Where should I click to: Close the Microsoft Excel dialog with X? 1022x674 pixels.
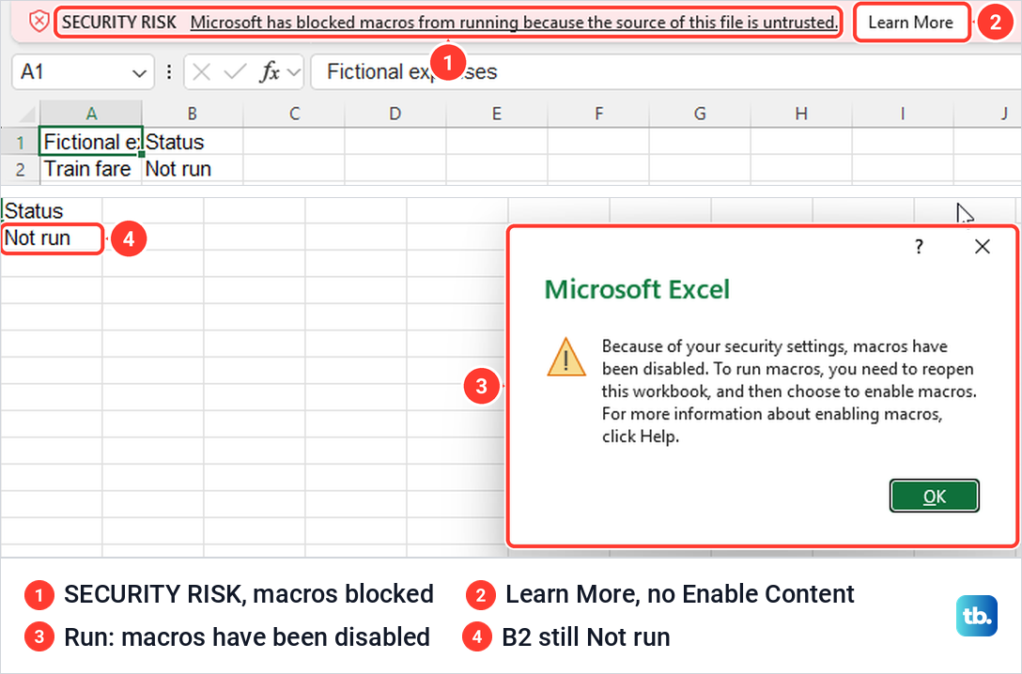(983, 246)
